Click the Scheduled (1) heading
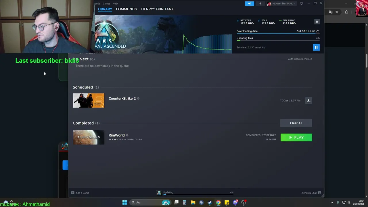Screen dimensions: 368x207 [x=86, y=87]
